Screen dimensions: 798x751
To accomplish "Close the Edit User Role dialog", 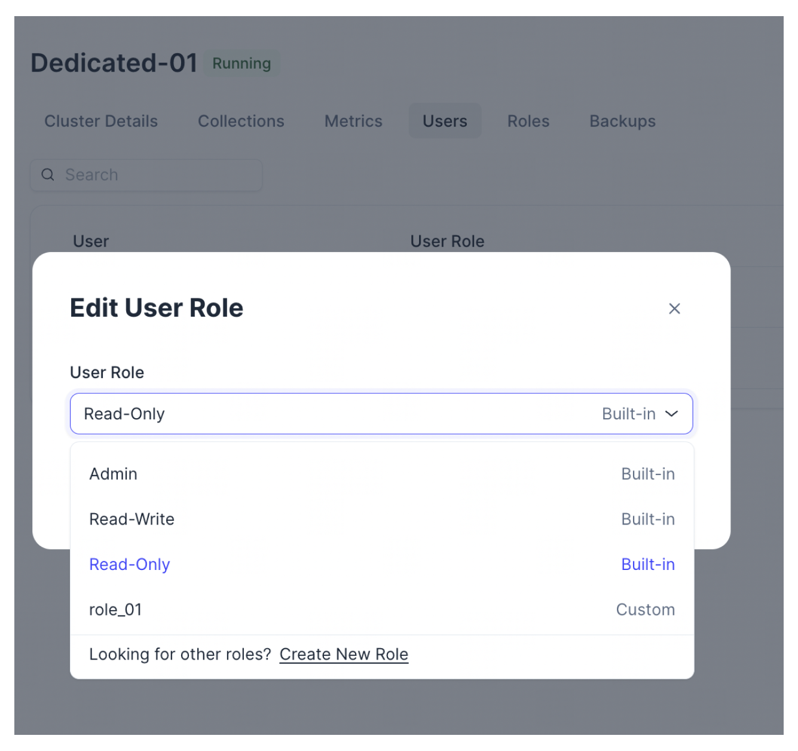I will 674,309.
